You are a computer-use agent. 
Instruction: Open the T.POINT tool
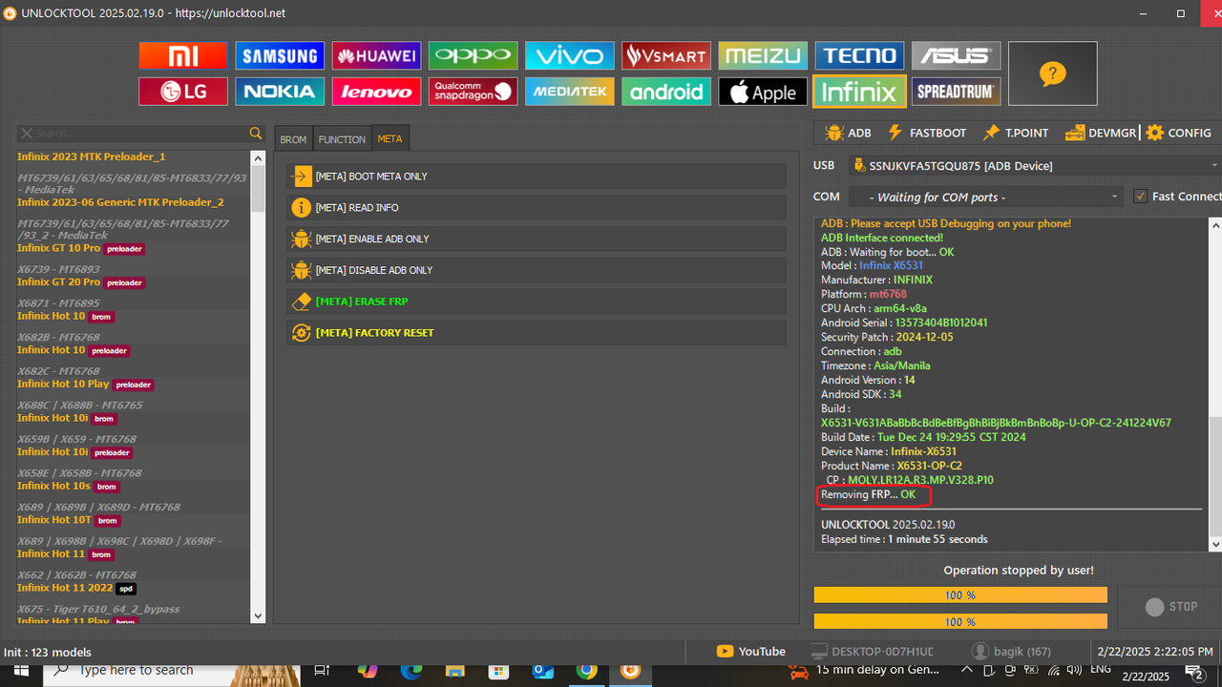point(1016,133)
